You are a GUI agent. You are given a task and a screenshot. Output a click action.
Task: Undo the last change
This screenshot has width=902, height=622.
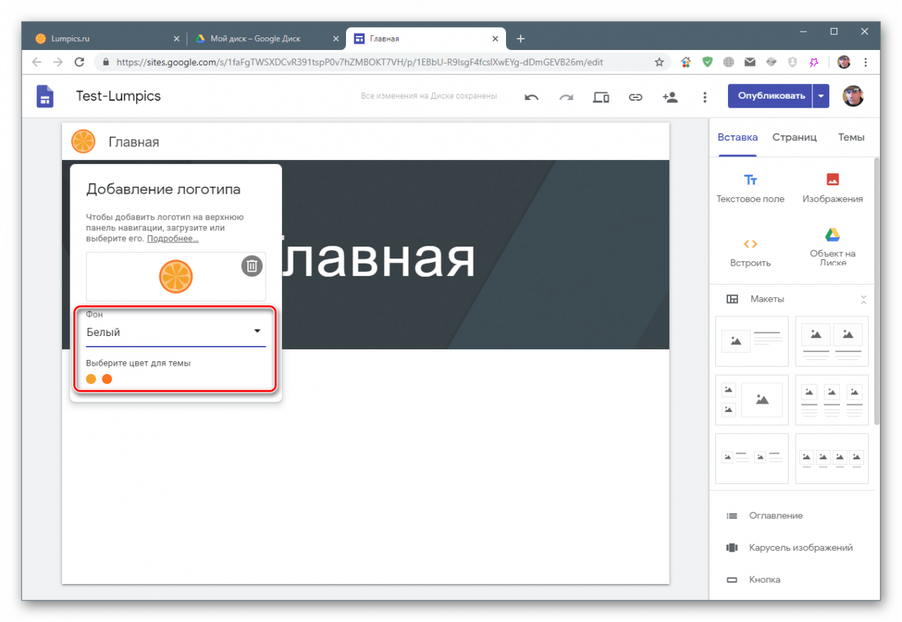click(x=531, y=97)
